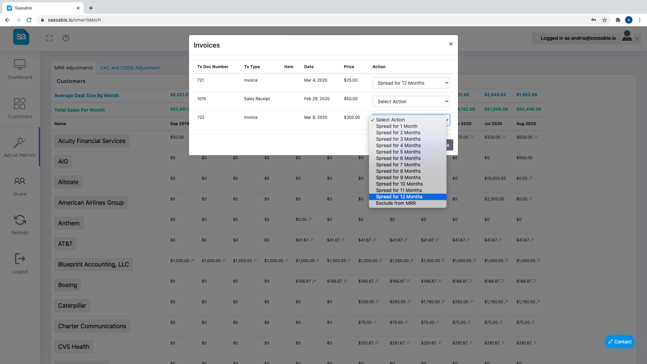This screenshot has width=647, height=364.
Task: Click the Saasable logo icon
Action: pos(21,37)
